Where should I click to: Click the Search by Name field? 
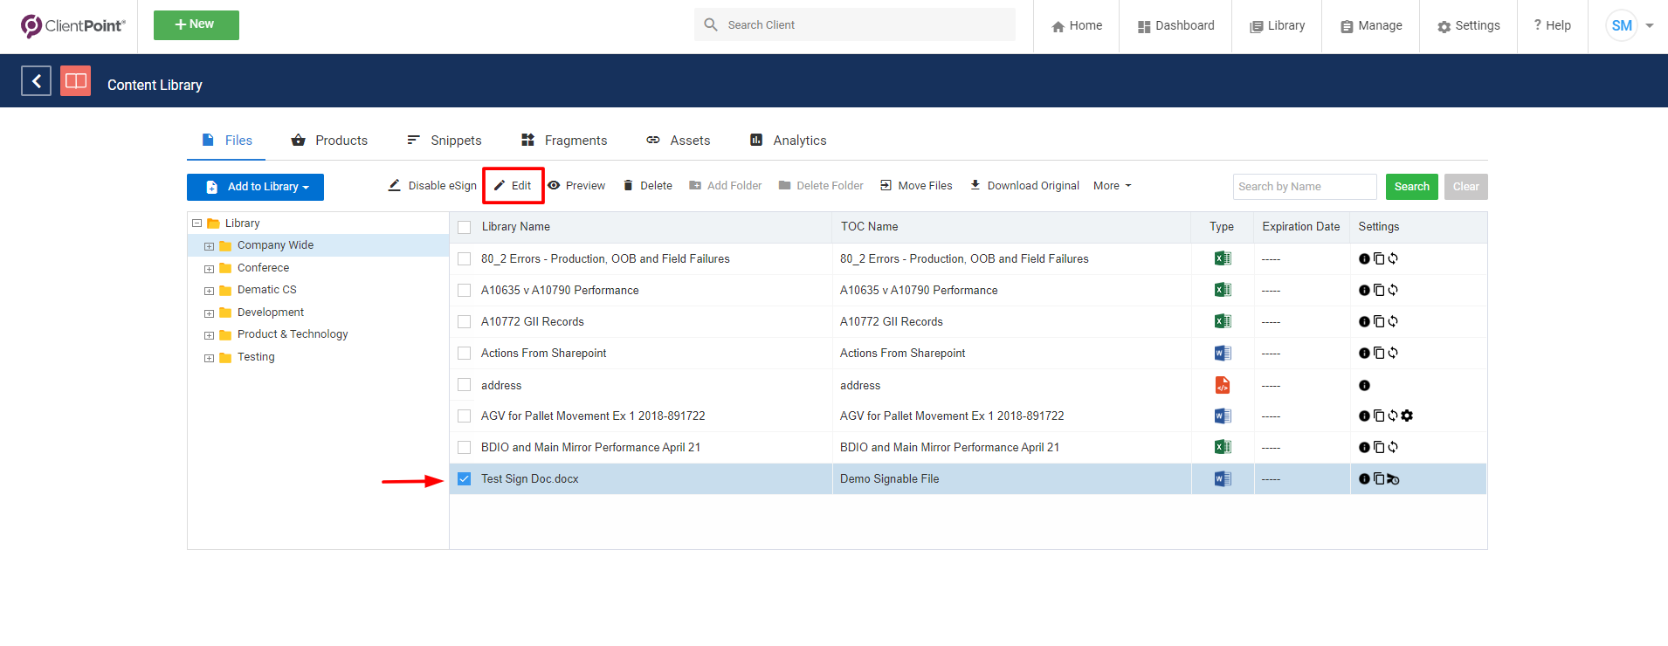(x=1305, y=187)
